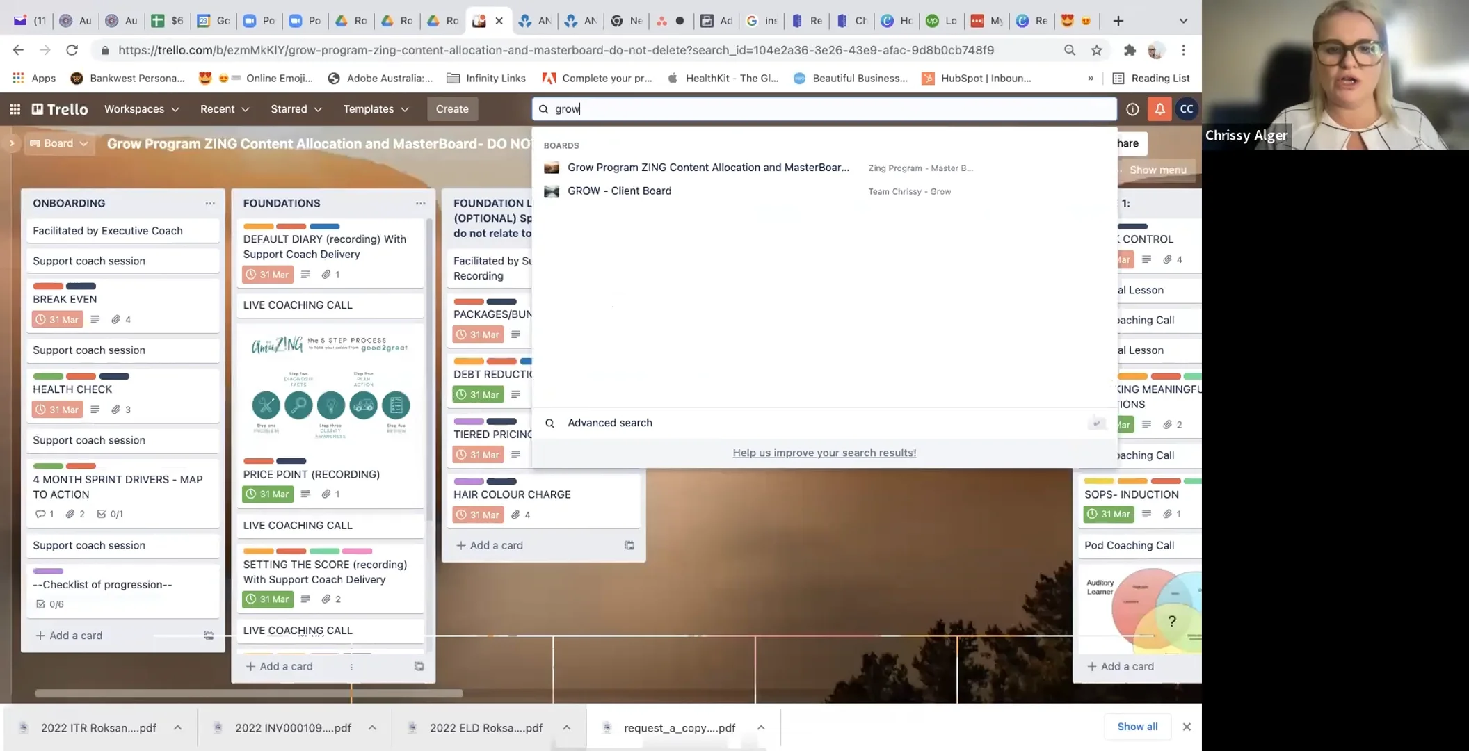Click the card template icon beside Add a card in FOUNDATIONS
The width and height of the screenshot is (1469, 751).
(x=419, y=665)
